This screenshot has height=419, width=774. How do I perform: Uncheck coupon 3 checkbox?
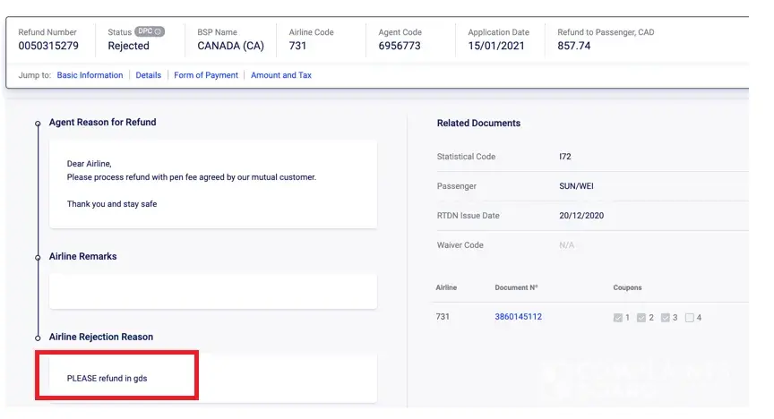666,318
